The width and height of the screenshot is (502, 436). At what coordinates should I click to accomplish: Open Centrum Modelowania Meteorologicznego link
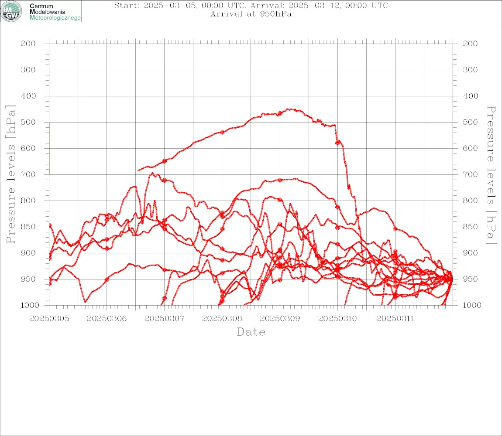click(55, 12)
